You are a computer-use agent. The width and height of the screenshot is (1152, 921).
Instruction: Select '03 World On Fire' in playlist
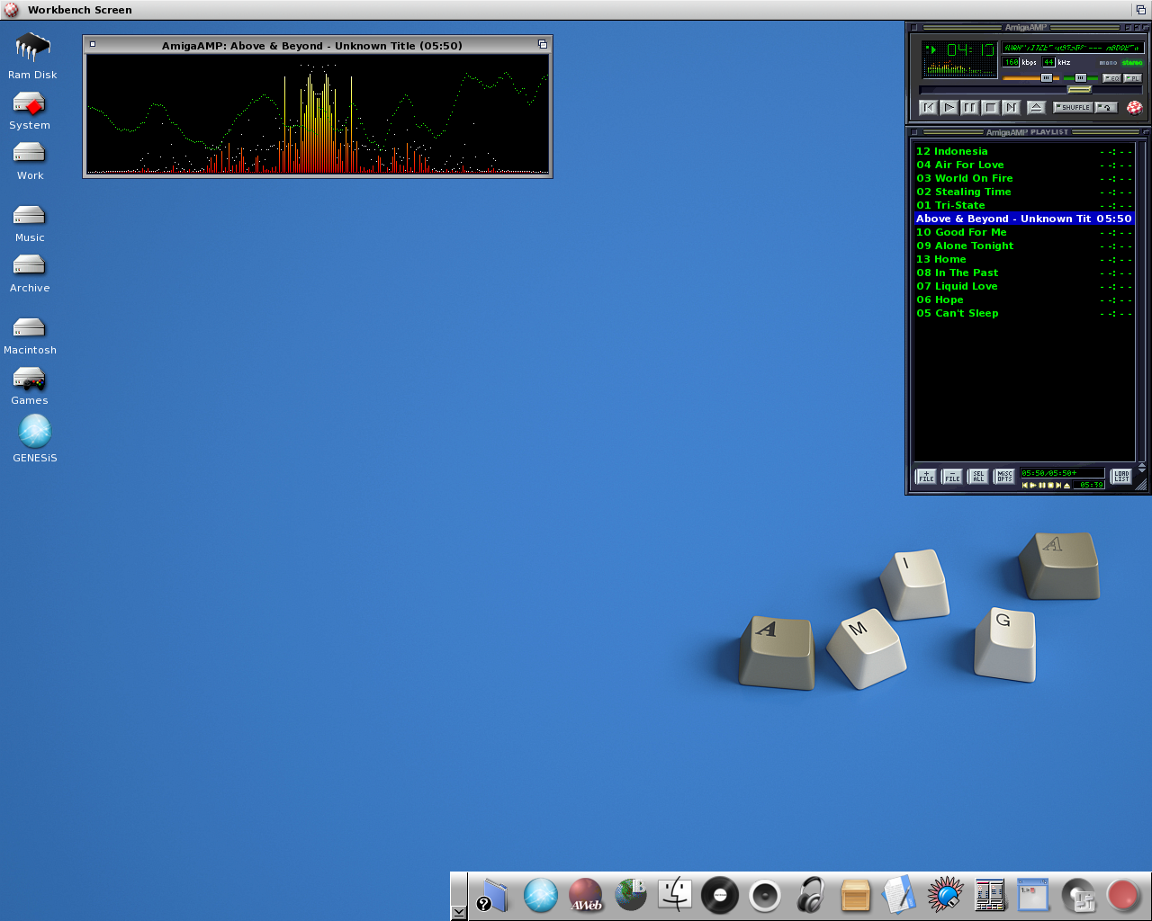1023,178
